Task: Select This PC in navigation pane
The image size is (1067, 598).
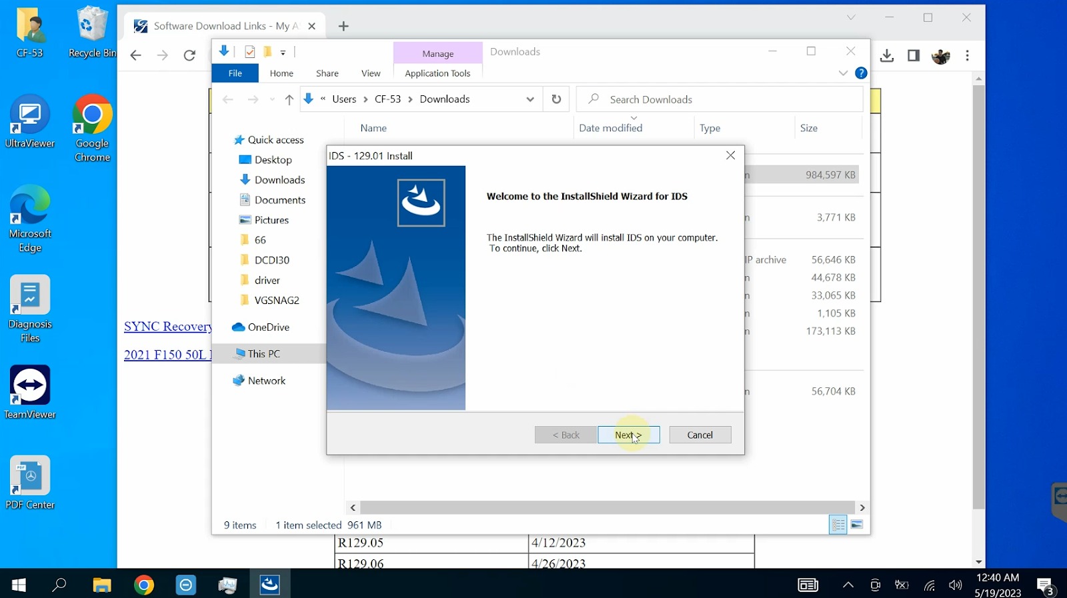Action: 263,354
